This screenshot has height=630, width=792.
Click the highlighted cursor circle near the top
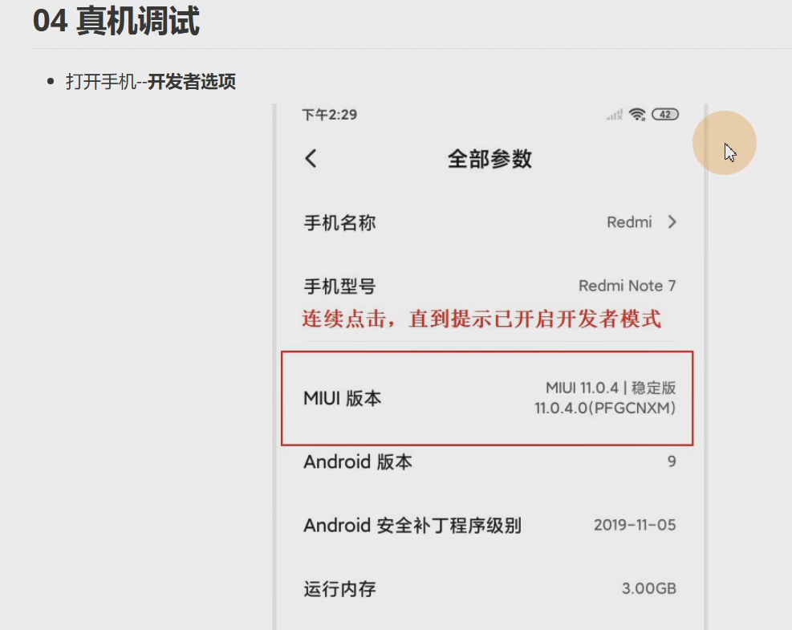tap(725, 142)
